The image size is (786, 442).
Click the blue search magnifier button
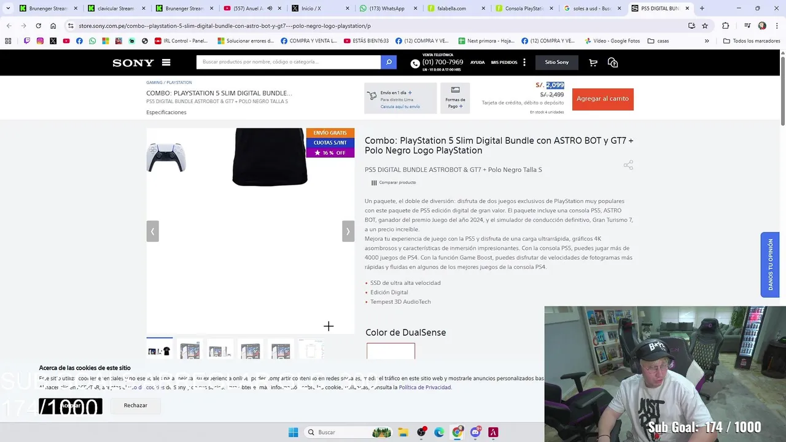pyautogui.click(x=388, y=62)
